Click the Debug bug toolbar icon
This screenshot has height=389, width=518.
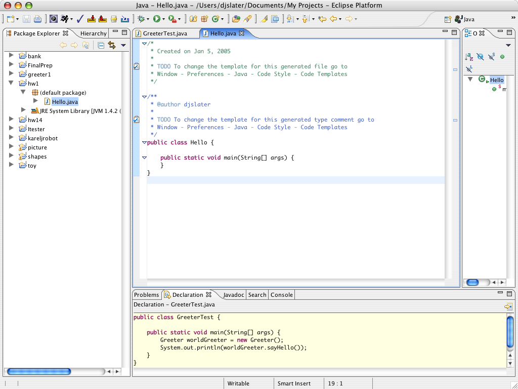pyautogui.click(x=142, y=19)
